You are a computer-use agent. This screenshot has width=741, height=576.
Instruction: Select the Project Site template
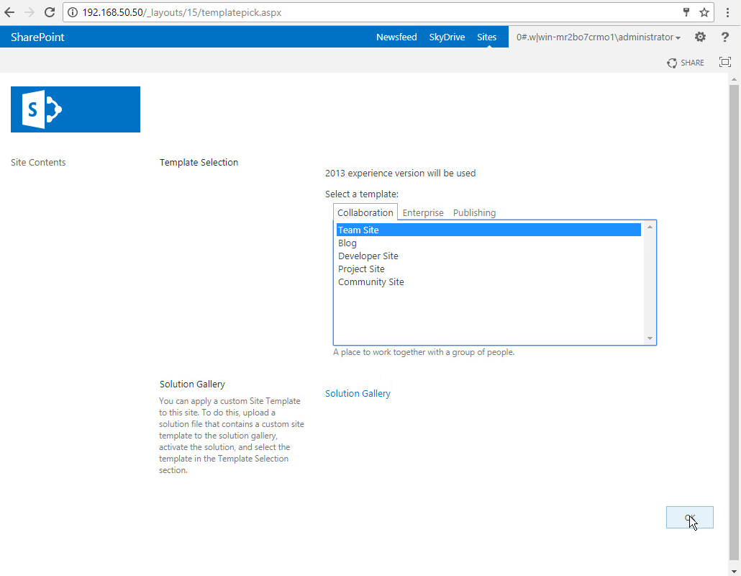pos(361,269)
